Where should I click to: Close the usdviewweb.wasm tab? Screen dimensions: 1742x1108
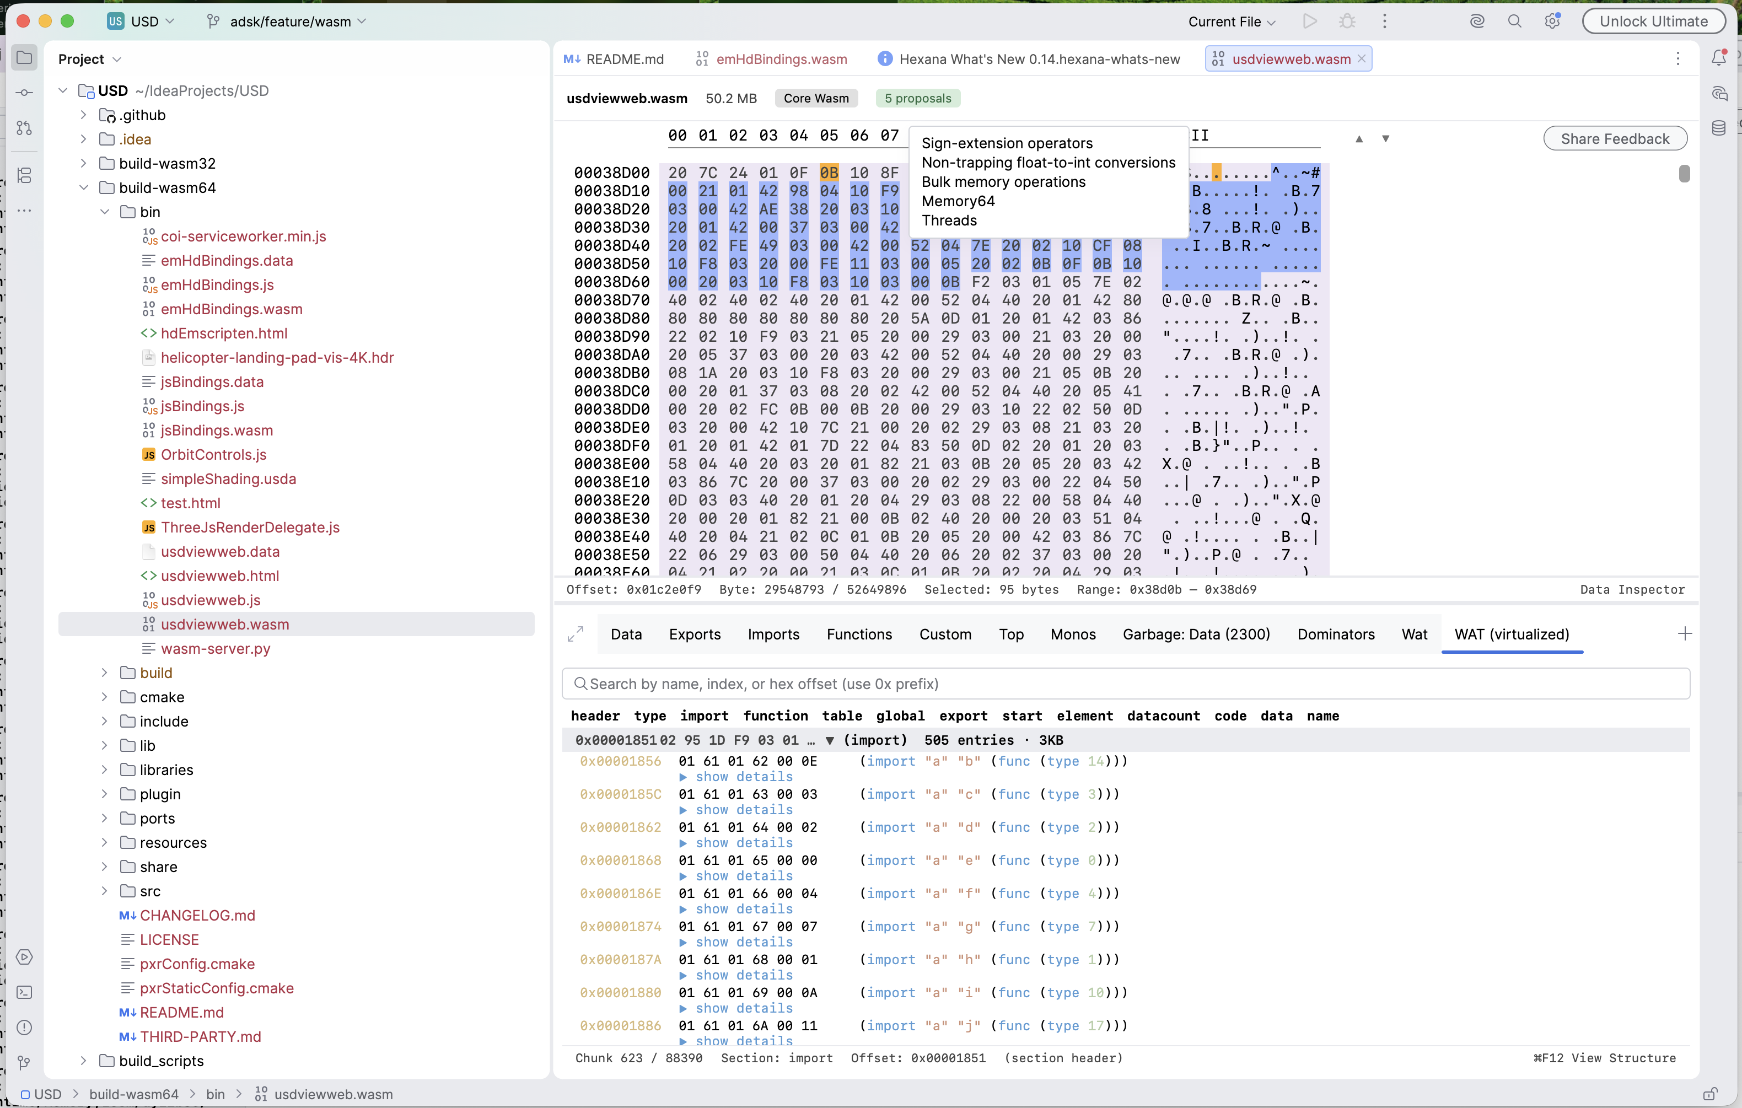pyautogui.click(x=1362, y=58)
